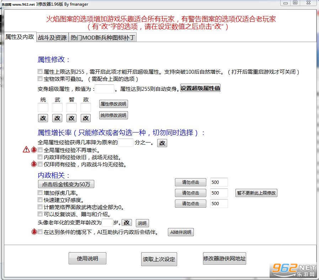
Task: Click 改 button under 统
Action: click(x=43, y=118)
